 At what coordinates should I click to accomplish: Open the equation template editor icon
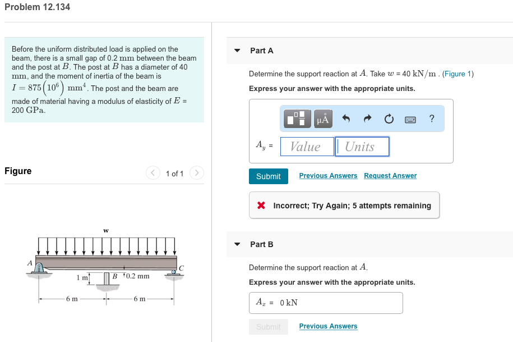[x=297, y=118]
